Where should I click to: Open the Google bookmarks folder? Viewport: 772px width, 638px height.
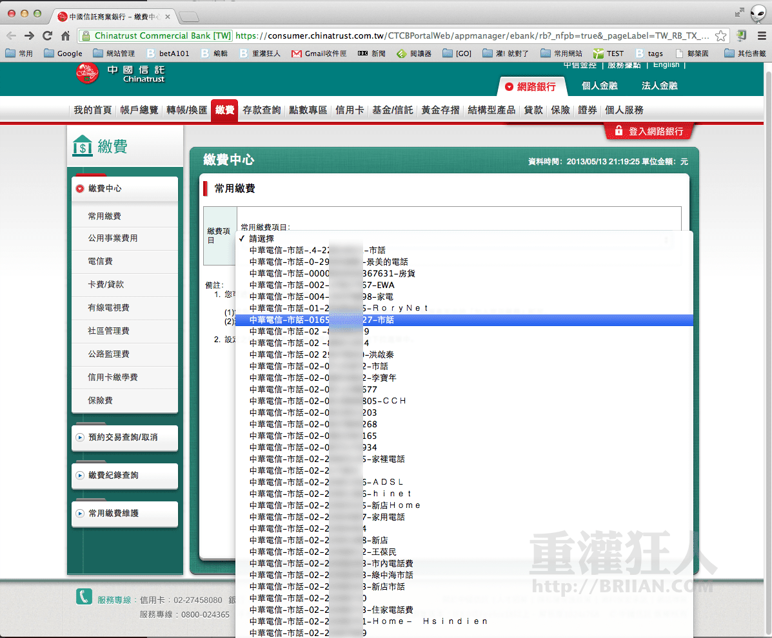point(63,53)
